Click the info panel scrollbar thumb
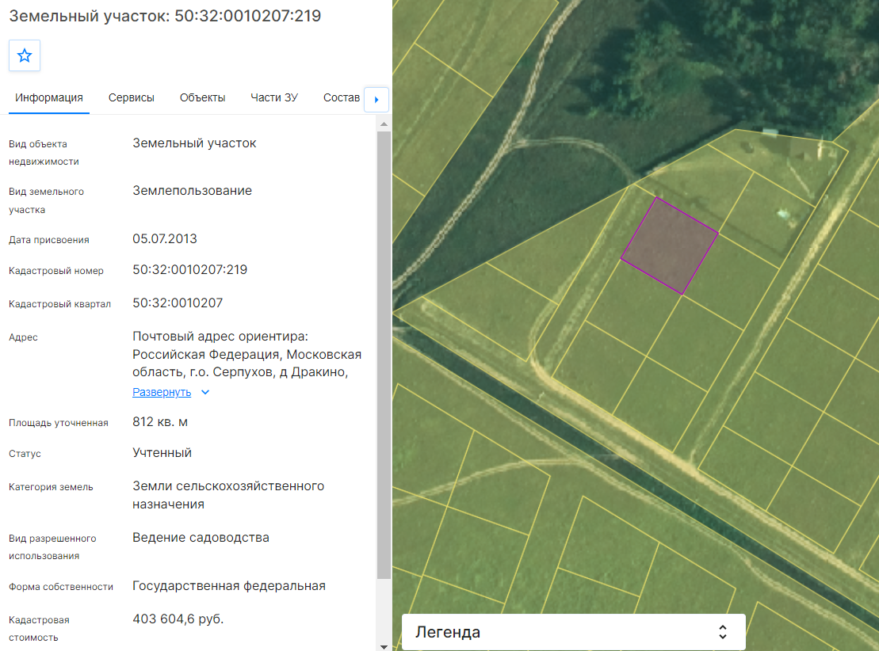879x651 pixels. point(384,355)
